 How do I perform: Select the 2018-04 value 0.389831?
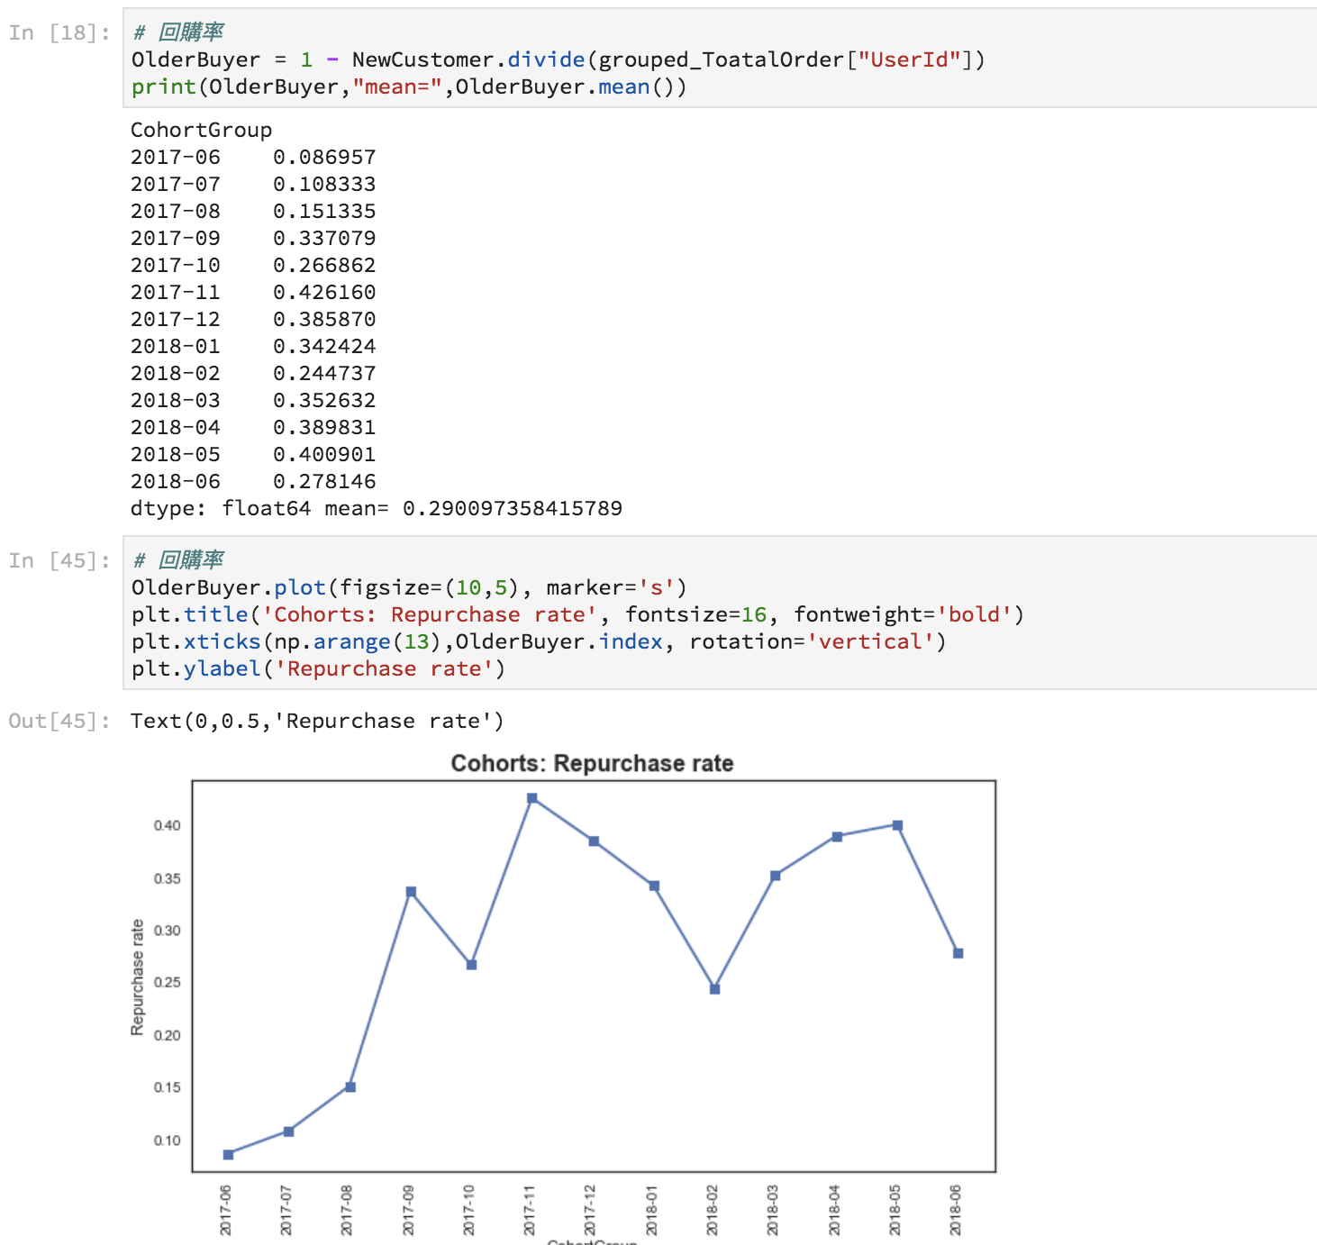tap(324, 427)
